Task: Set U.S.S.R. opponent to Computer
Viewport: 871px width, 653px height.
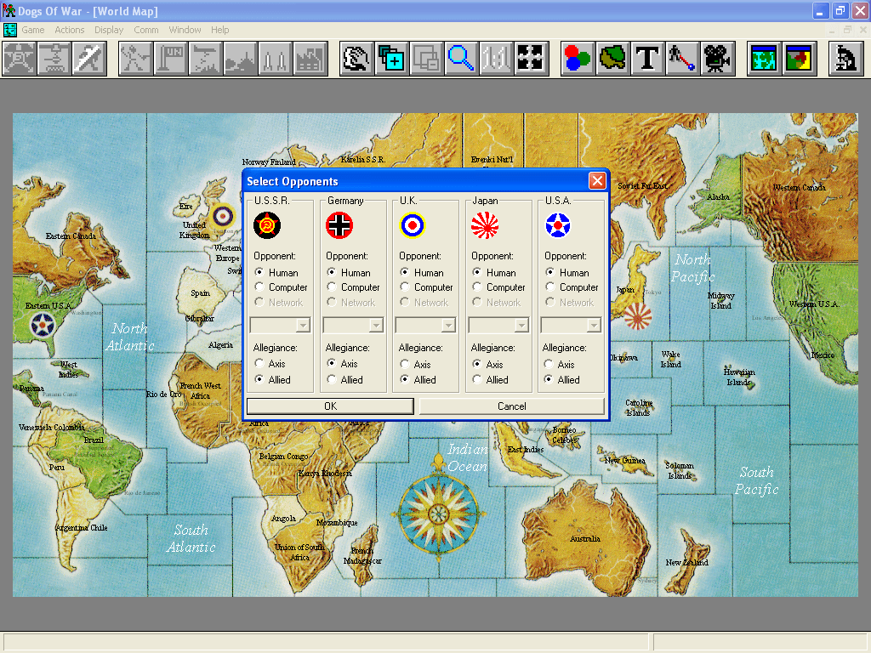Action: tap(281, 287)
